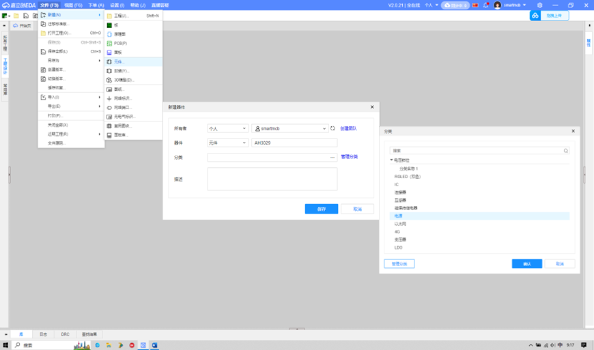
Task: Click the 元件 component icon in New submenu
Action: tap(109, 61)
